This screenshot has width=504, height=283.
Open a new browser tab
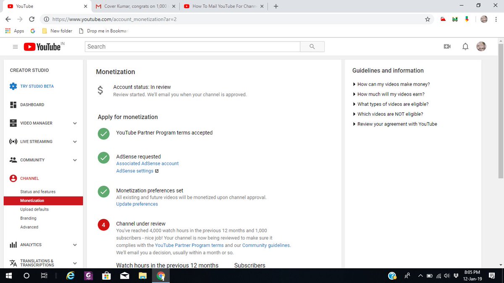[276, 6]
